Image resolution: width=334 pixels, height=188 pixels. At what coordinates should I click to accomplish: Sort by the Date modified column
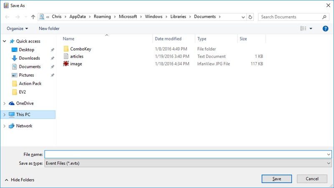(x=168, y=39)
